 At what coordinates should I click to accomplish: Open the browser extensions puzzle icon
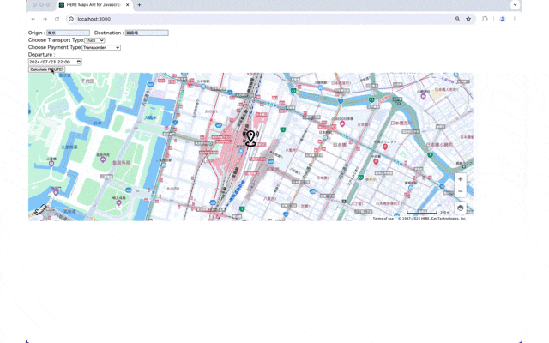point(485,19)
